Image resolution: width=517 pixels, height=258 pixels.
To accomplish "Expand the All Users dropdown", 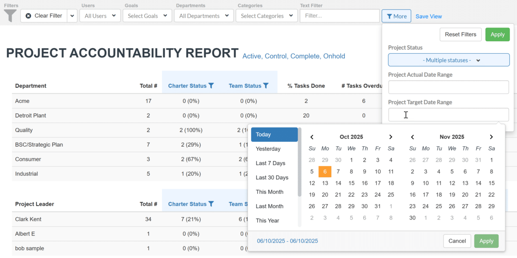I will point(100,16).
